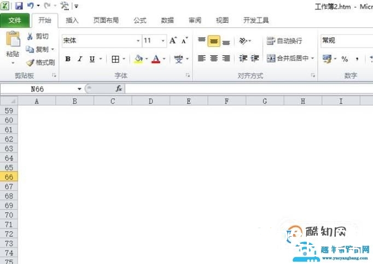Open the 字体 font dialog launcher
This screenshot has height=264, width=373.
pos(188,75)
